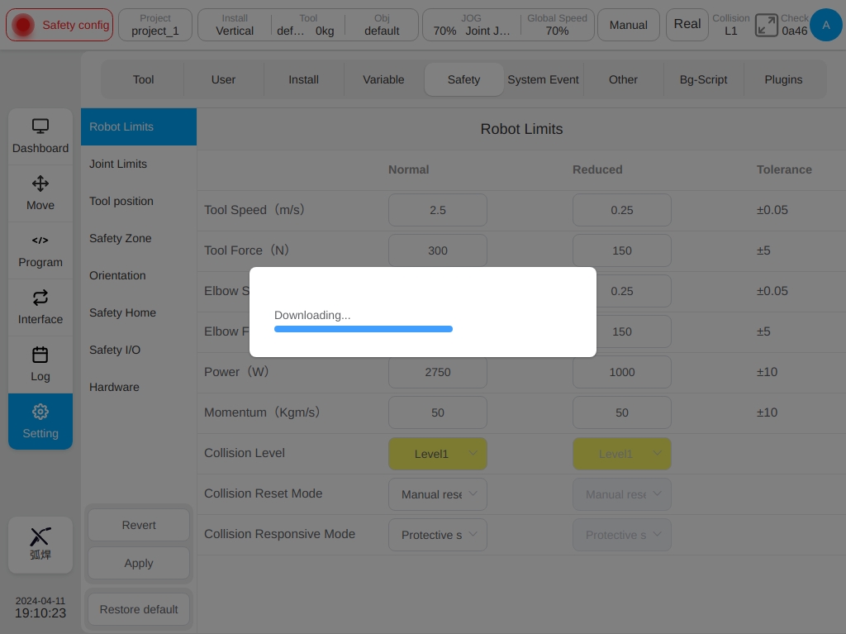Toggle the Manual mode button
Screen dimensions: 846x634
coord(629,25)
